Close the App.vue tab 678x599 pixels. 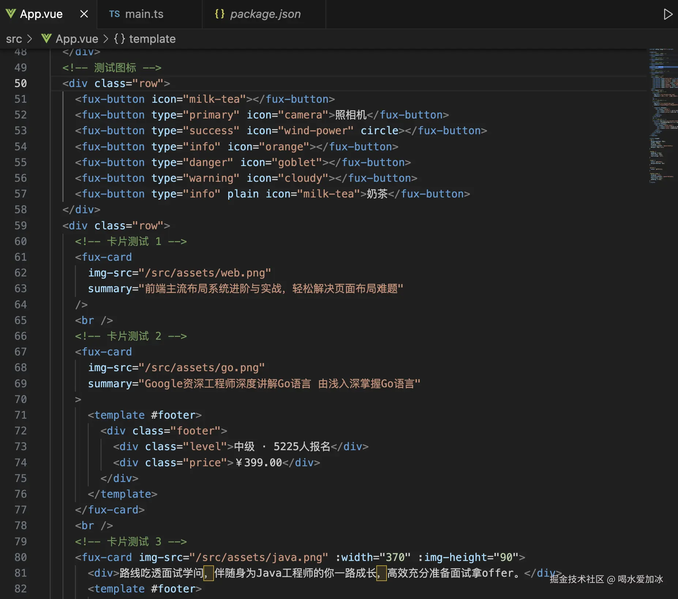click(84, 14)
